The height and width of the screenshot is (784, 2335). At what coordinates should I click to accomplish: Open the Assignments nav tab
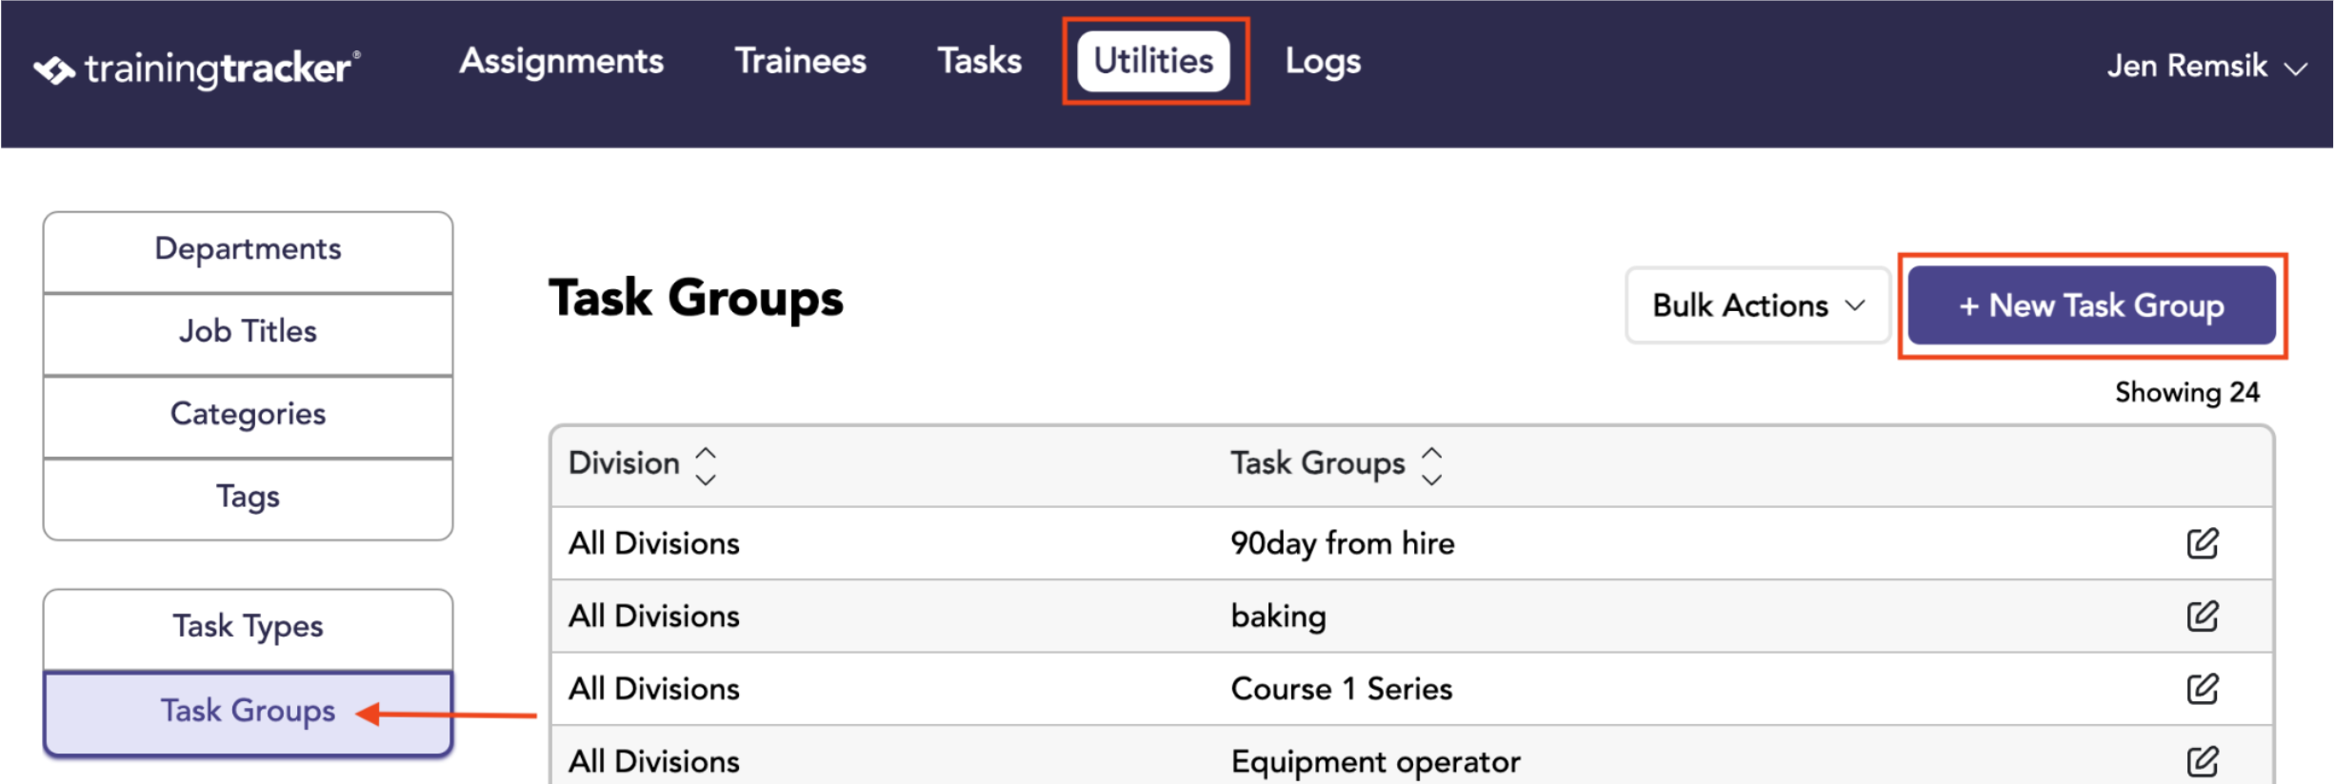[561, 61]
